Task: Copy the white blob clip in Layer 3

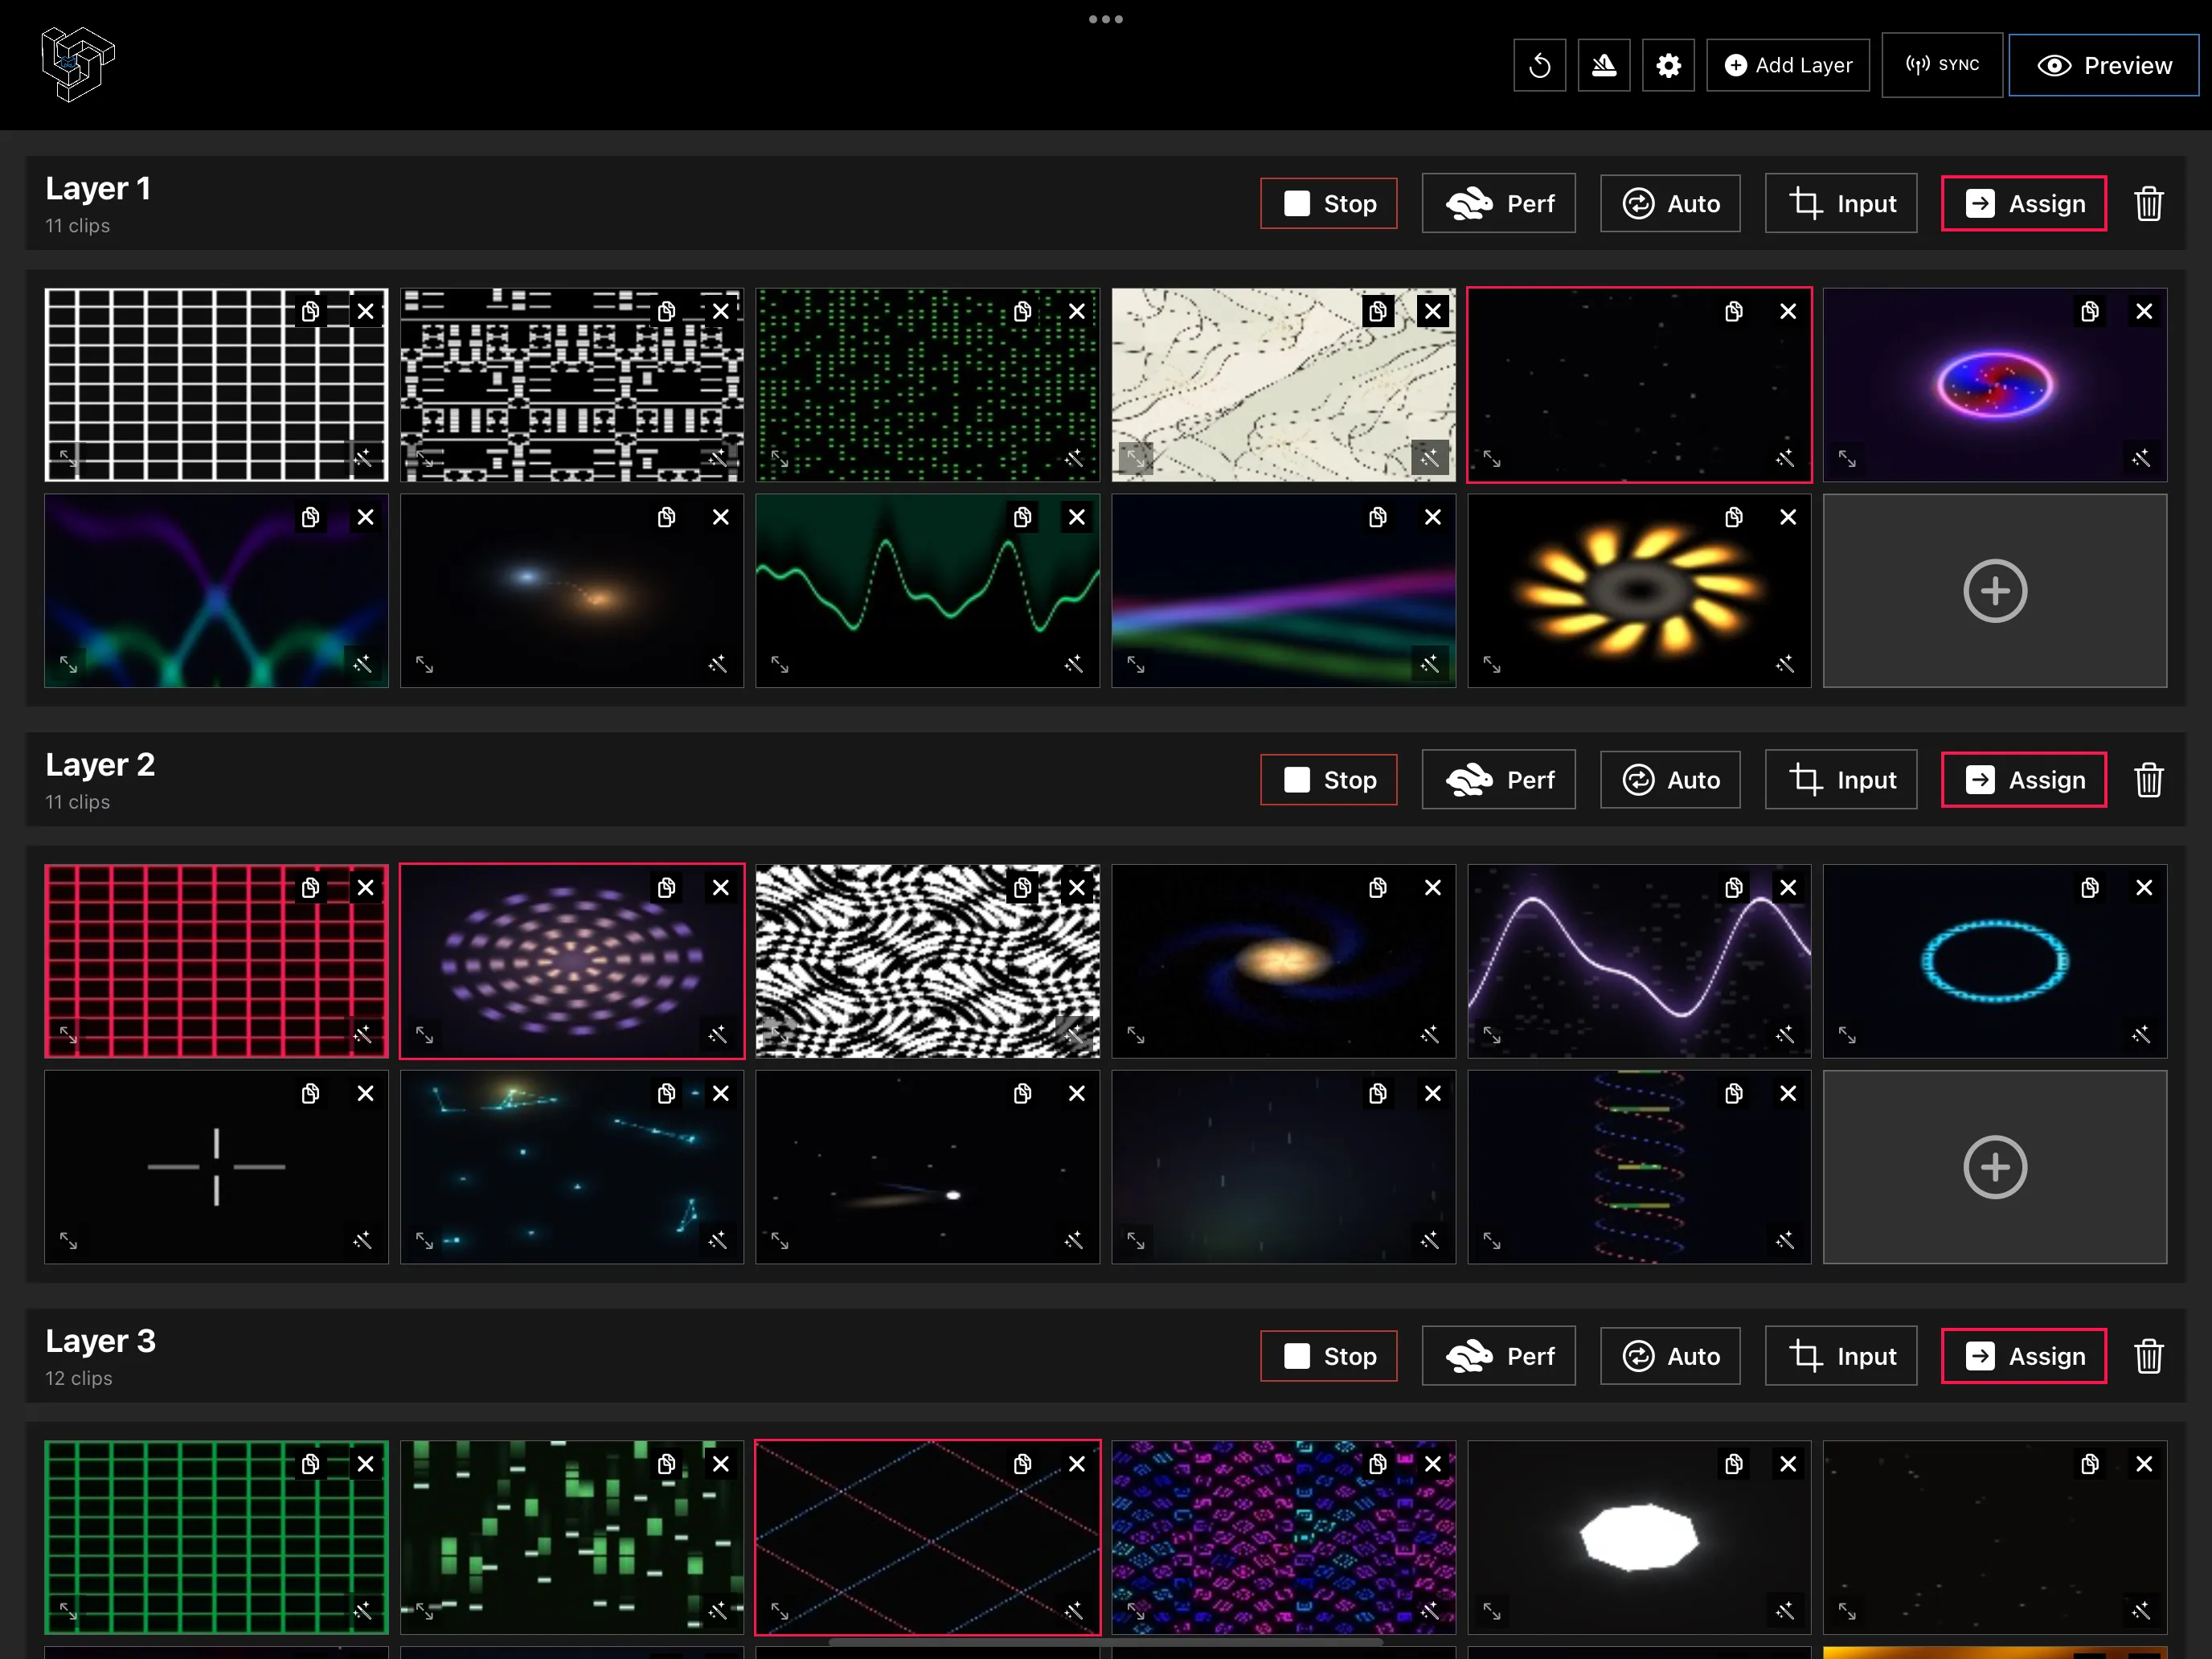Action: pos(1734,1464)
